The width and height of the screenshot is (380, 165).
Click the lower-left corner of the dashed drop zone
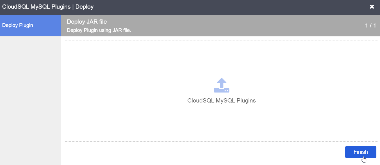66,141
